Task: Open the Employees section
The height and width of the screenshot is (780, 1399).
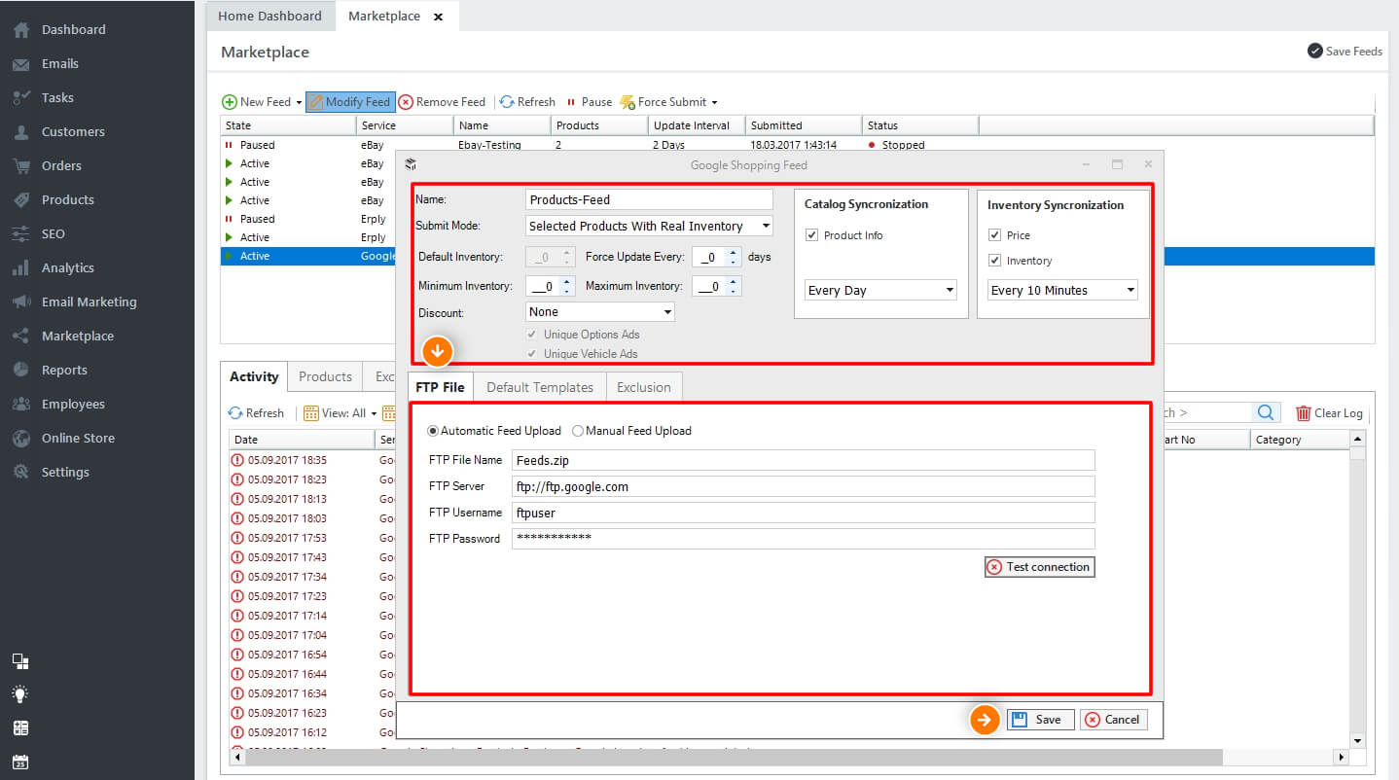Action: point(72,404)
